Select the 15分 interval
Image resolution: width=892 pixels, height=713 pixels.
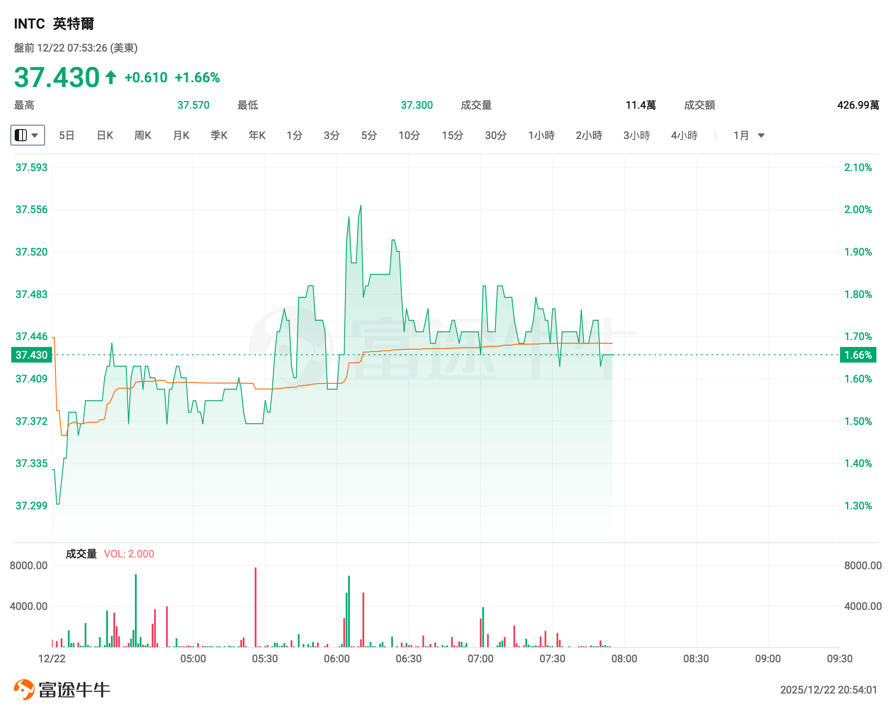(x=452, y=136)
